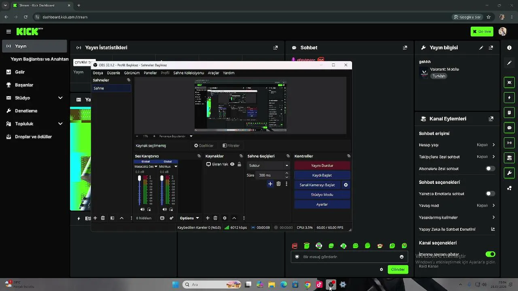Screen dimensions: 518x291
Task: Open the OBS Düzenle menu
Action: pyautogui.click(x=113, y=73)
